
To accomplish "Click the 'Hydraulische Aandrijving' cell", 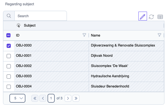I will (127, 76).
